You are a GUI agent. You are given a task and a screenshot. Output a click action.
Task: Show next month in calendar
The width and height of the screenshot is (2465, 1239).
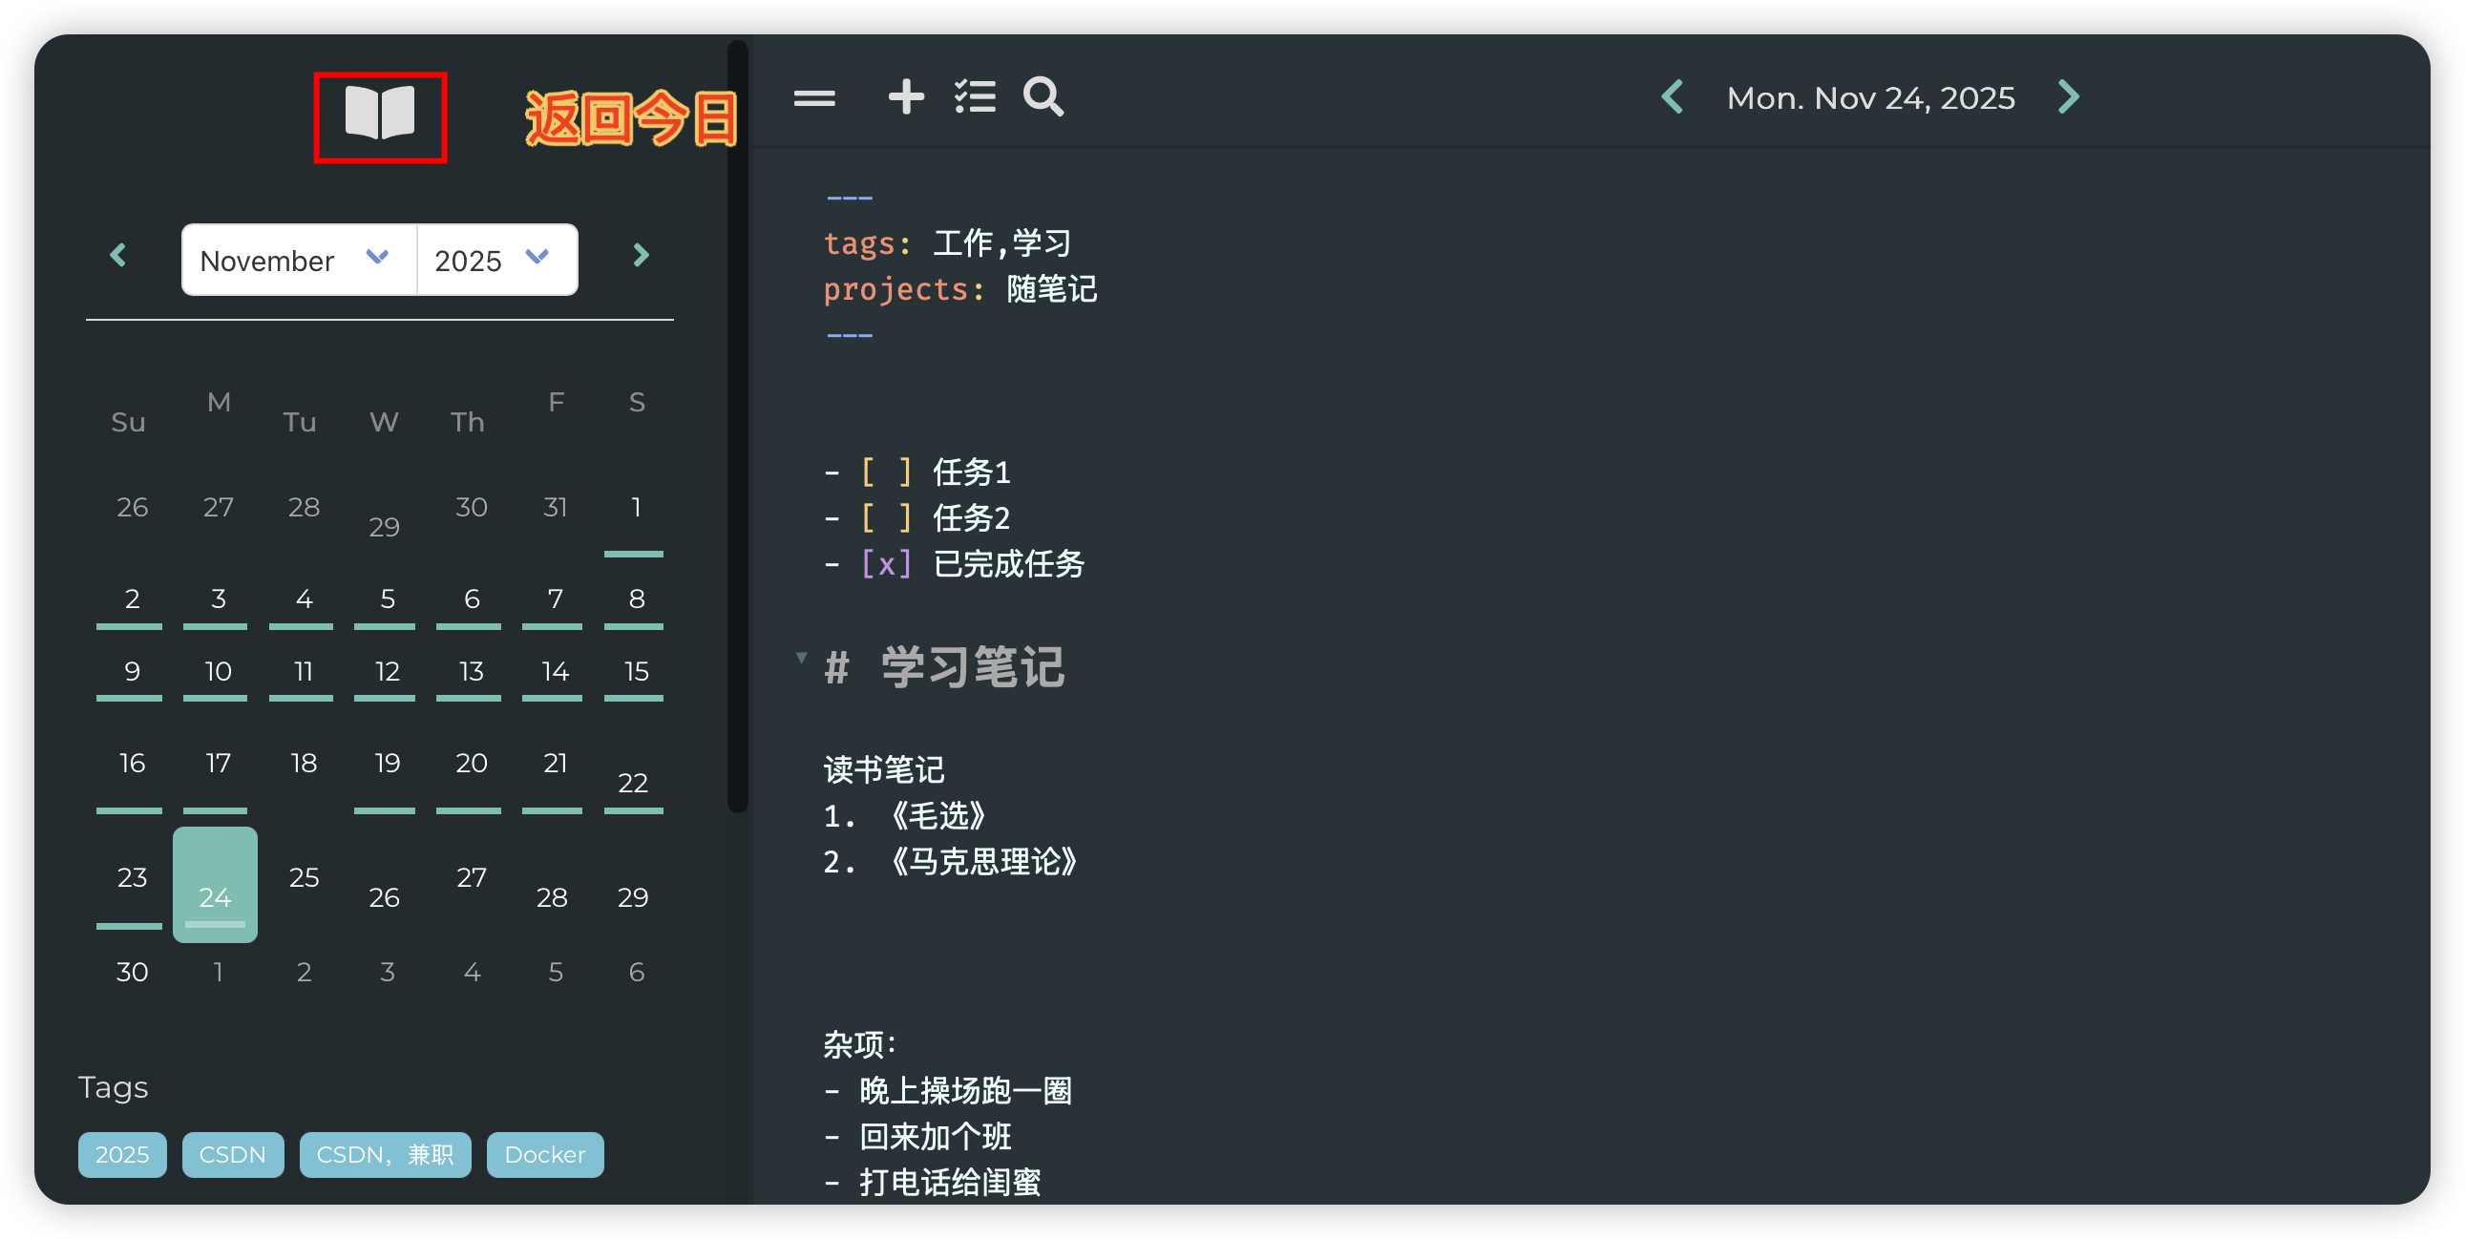pos(642,256)
